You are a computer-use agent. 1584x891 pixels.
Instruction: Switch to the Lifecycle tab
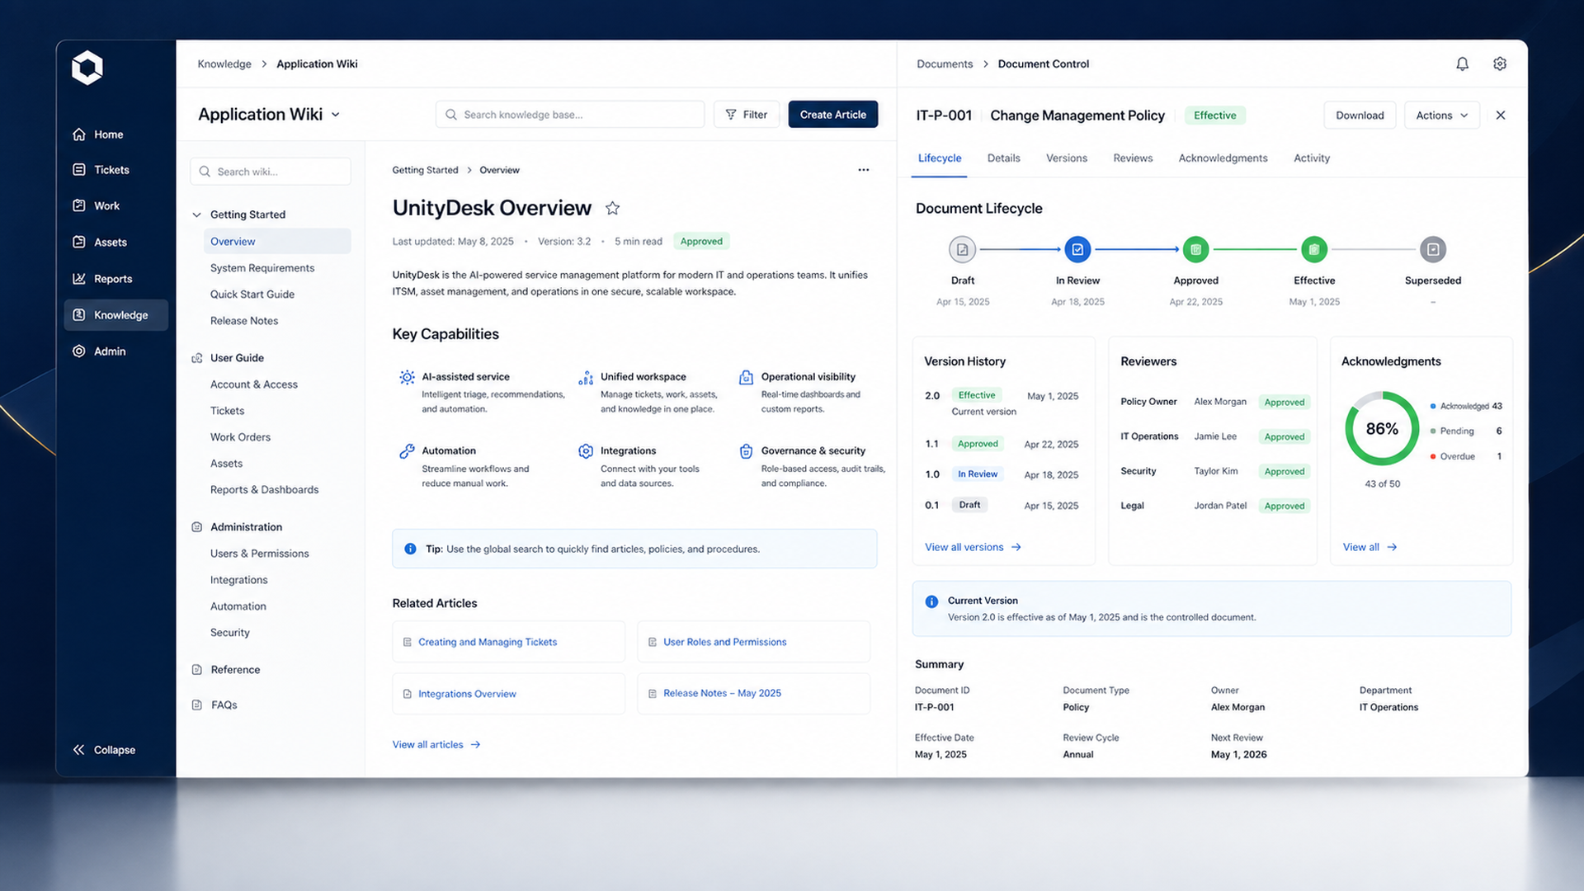(940, 158)
